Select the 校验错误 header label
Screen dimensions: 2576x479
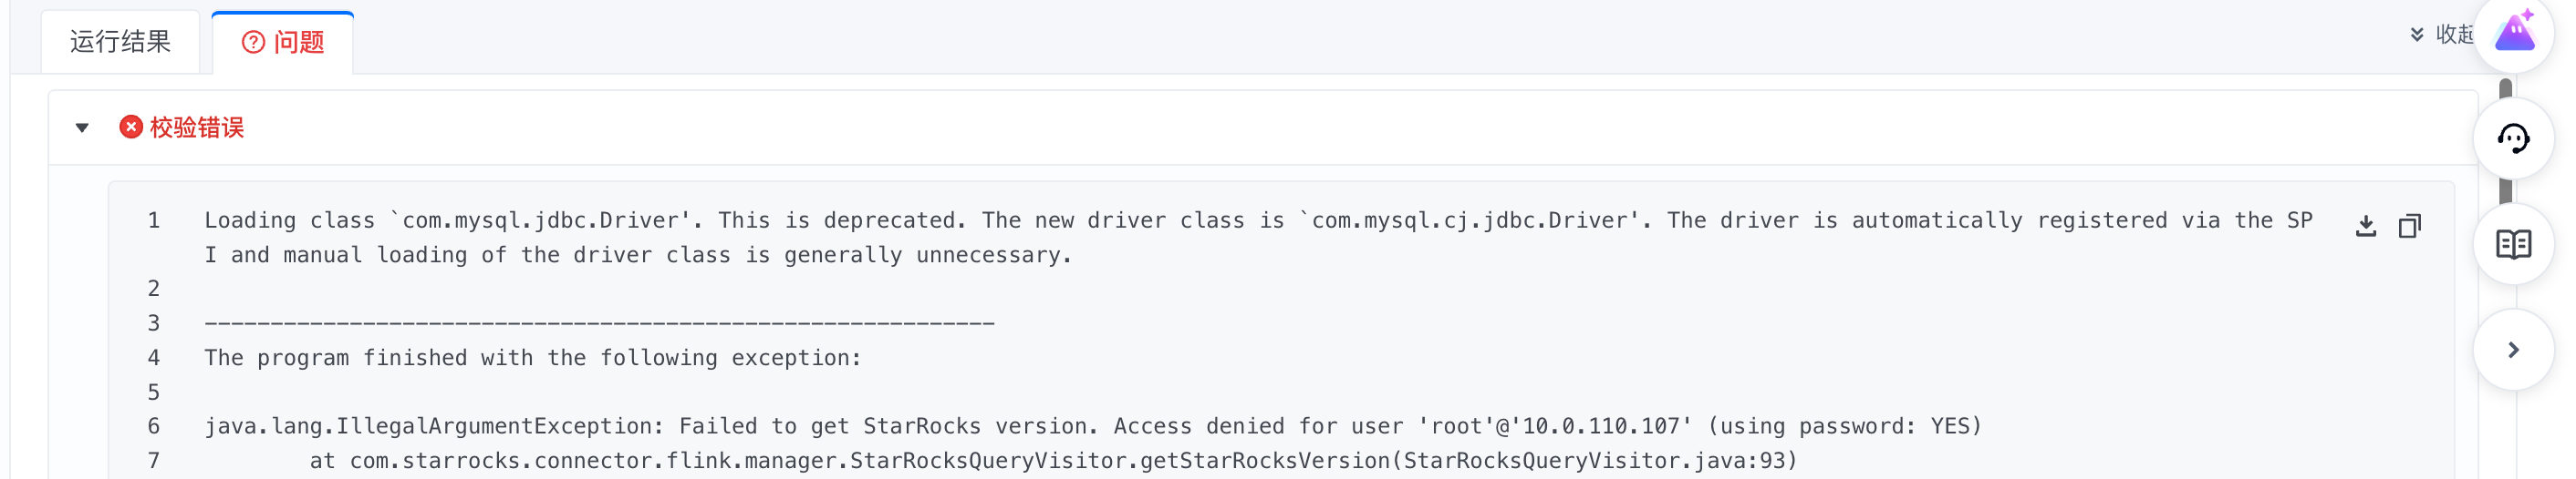point(197,127)
